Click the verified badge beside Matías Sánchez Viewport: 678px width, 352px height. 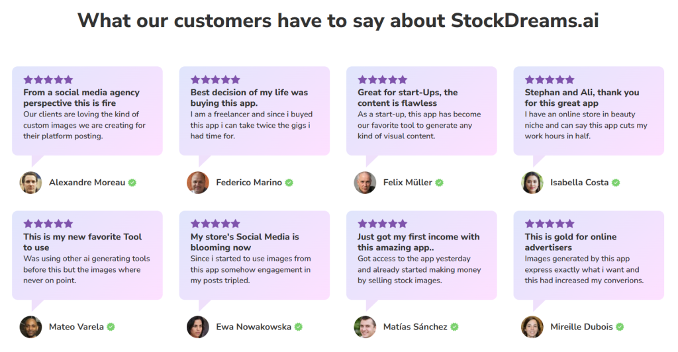coord(454,327)
